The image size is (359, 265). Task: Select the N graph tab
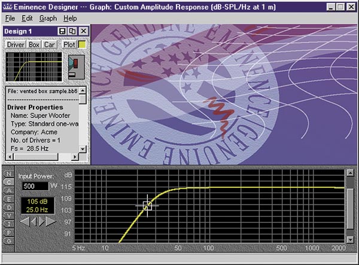[x=9, y=174]
